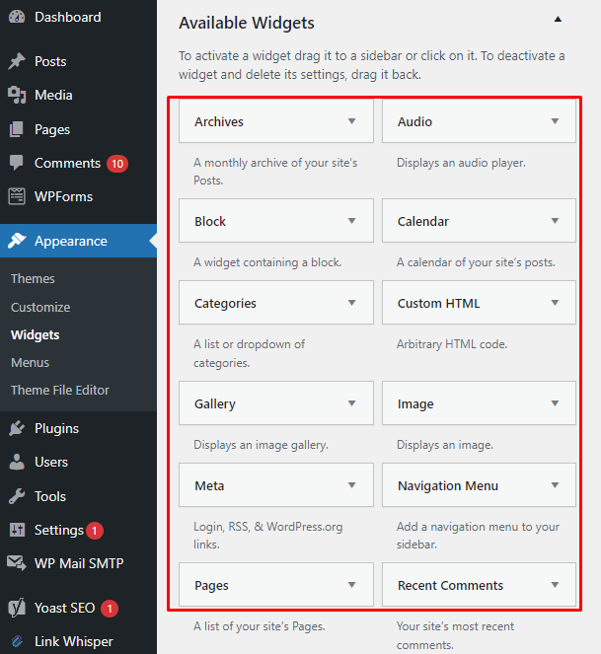The height and width of the screenshot is (654, 601).
Task: Click the Users person icon
Action: 17,462
